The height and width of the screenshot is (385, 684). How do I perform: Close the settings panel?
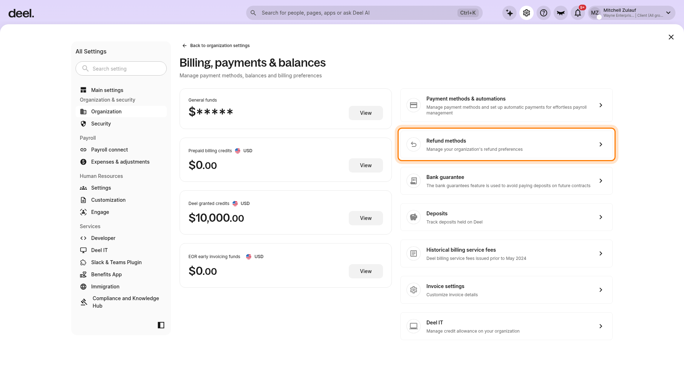[x=671, y=37]
